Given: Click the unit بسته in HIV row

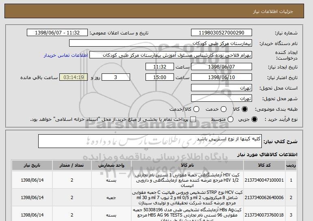Looking at the screenshot, I should [111, 180].
